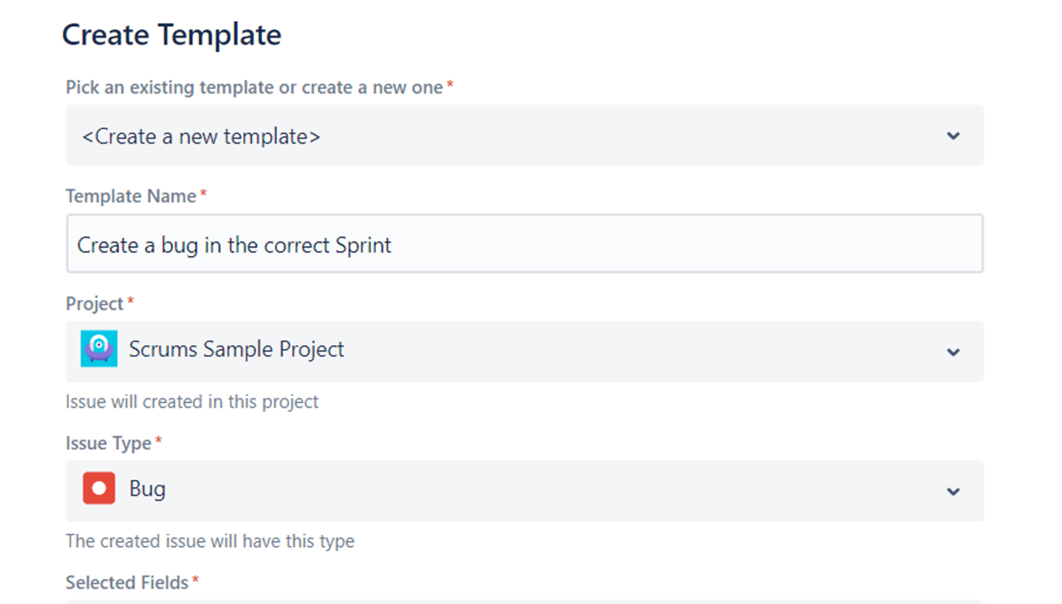The image size is (1062, 604).
Task: Click the red Bug issue type icon
Action: [x=99, y=488]
